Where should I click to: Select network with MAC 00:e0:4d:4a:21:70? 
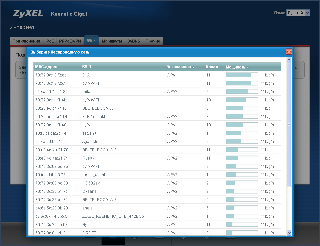157,150
